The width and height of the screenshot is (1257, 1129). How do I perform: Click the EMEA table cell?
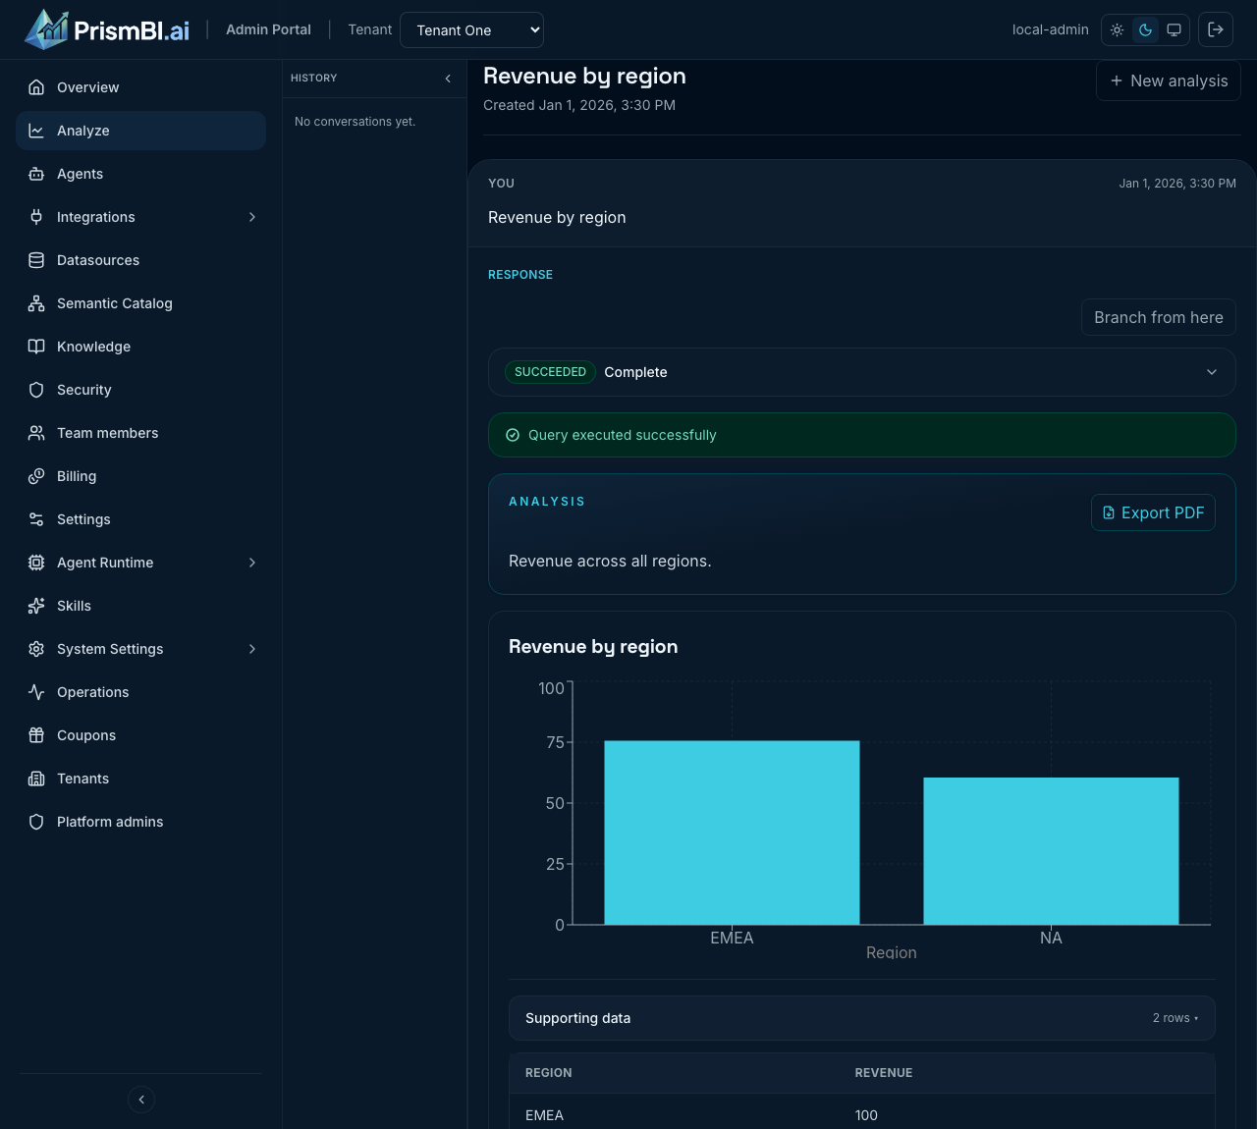click(545, 1115)
